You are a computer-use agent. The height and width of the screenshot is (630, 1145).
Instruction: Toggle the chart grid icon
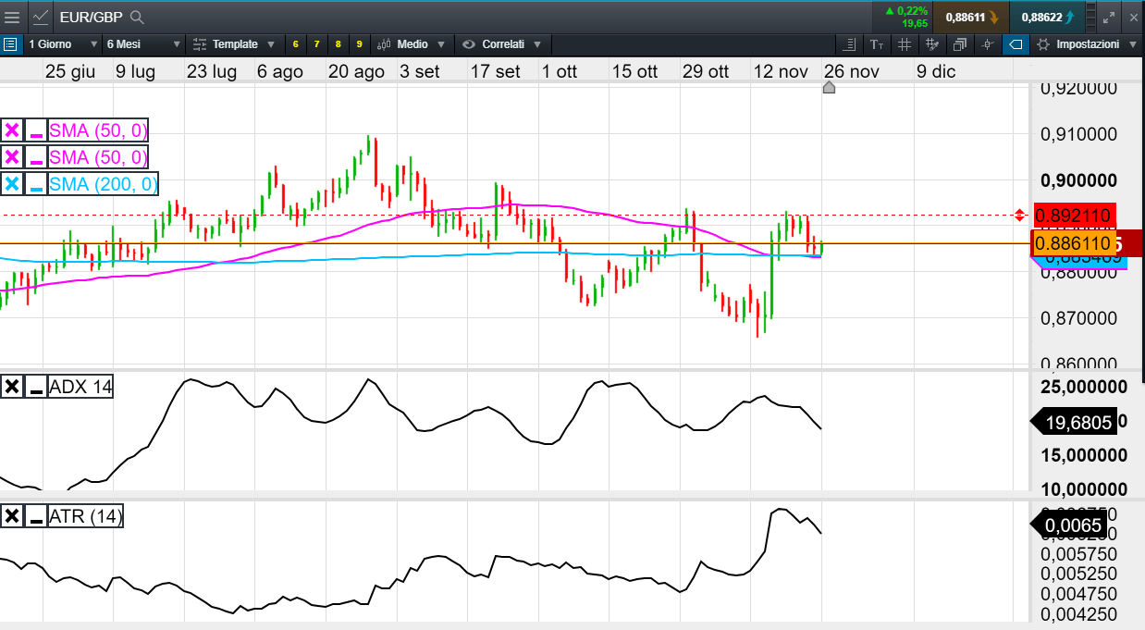(905, 43)
